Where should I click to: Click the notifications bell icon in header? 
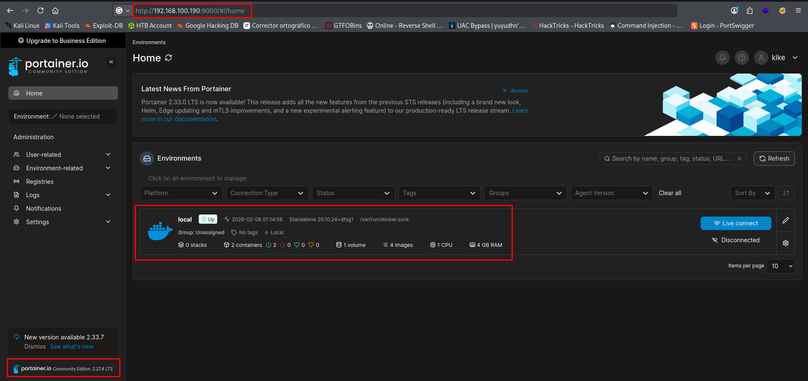click(722, 58)
